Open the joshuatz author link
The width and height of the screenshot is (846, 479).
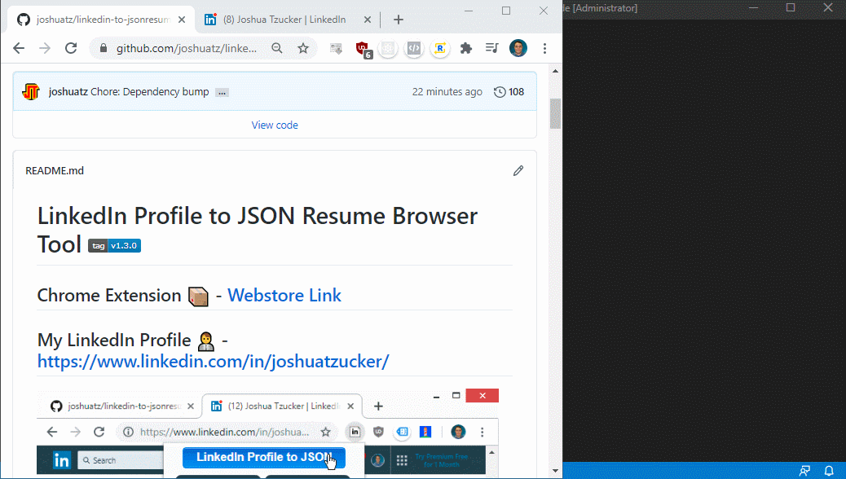click(x=68, y=92)
